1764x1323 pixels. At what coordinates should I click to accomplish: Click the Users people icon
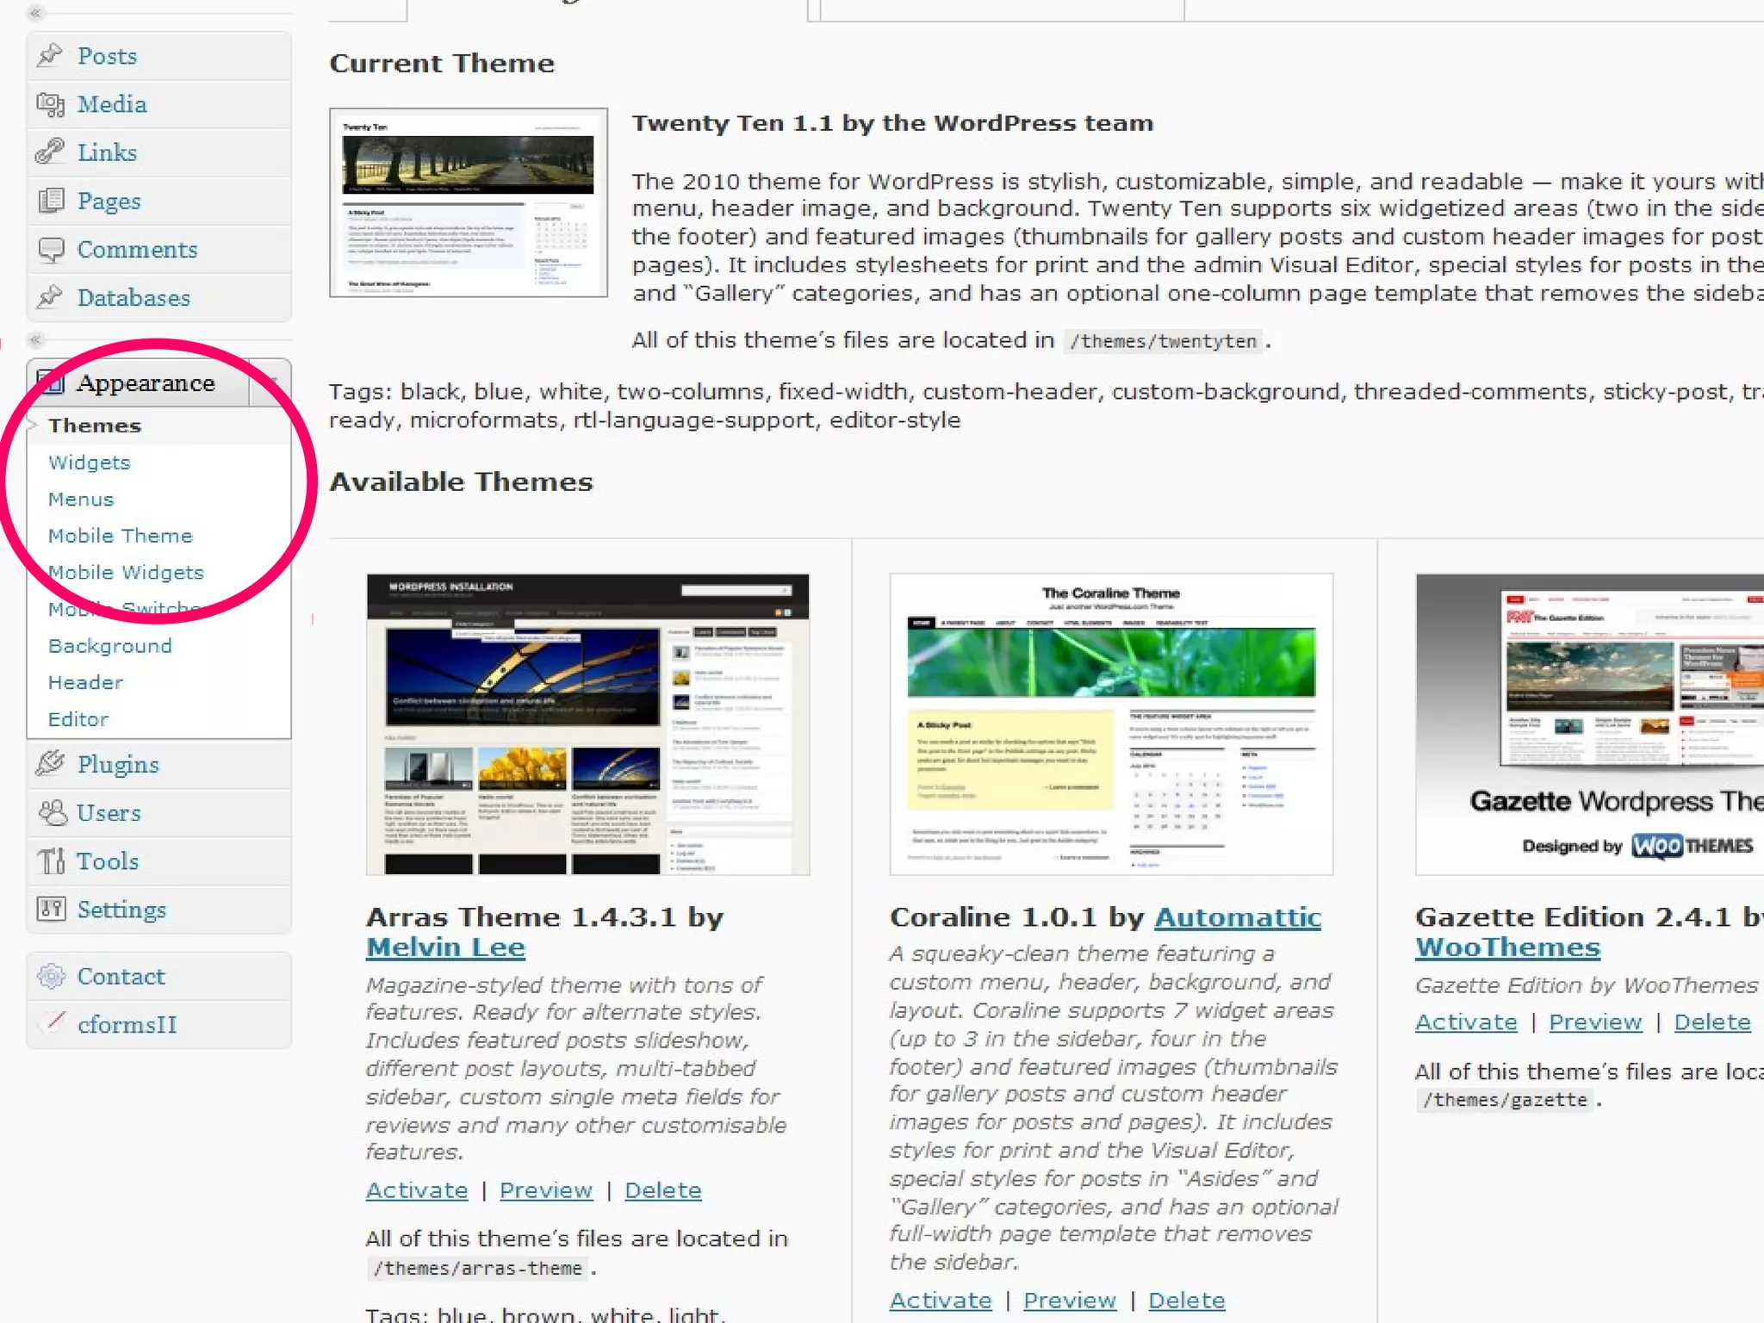click(x=52, y=812)
